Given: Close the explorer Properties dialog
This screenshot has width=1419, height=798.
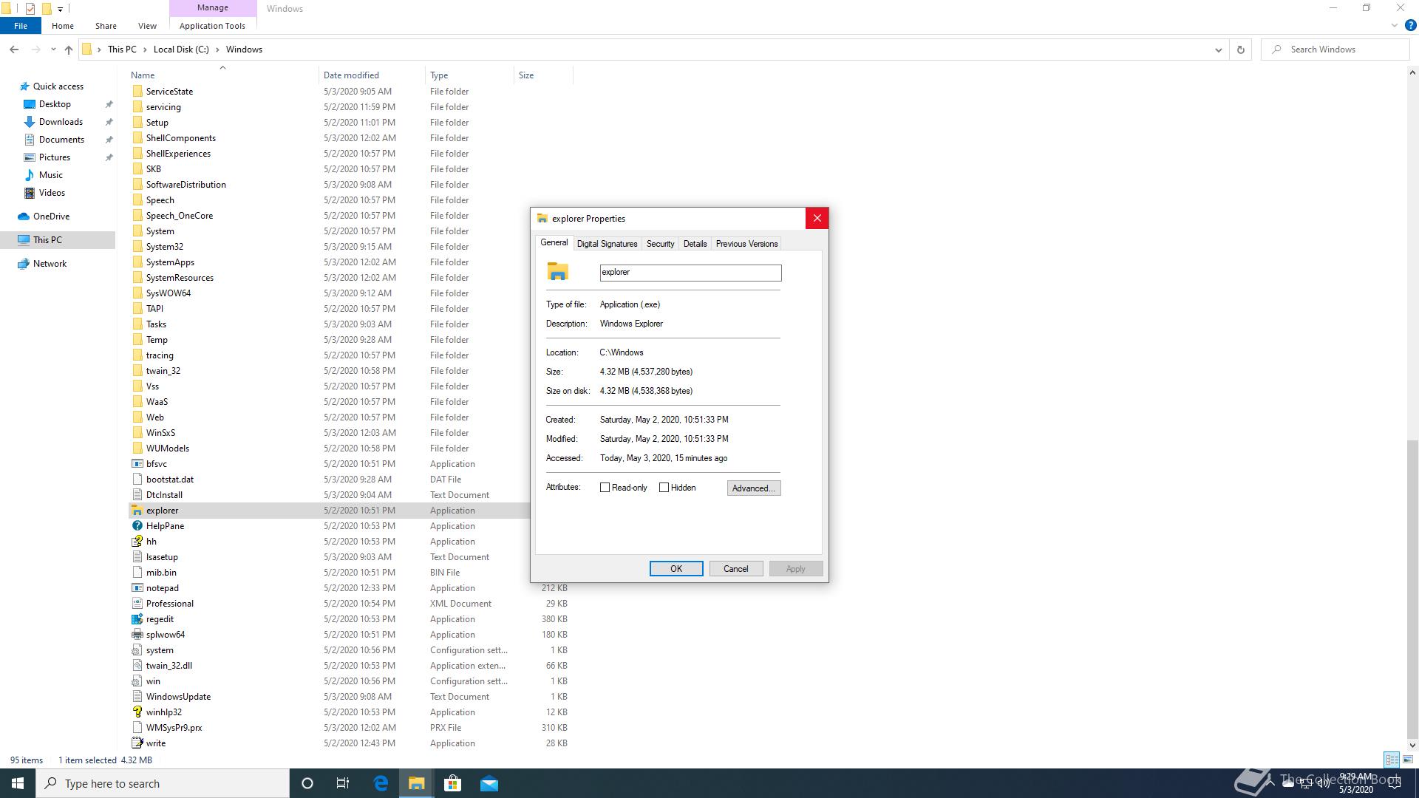Looking at the screenshot, I should click(x=817, y=218).
